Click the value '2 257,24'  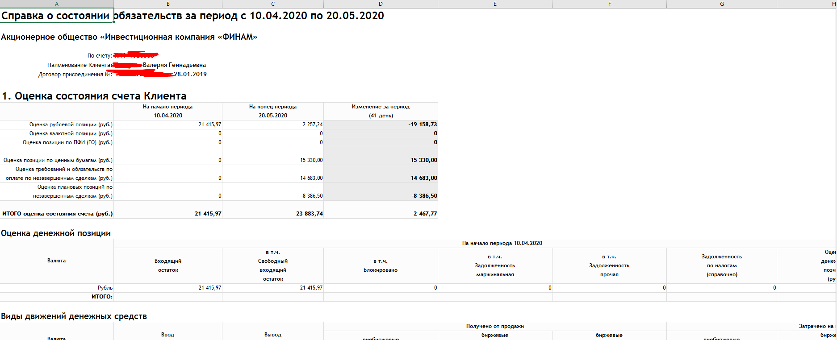312,124
